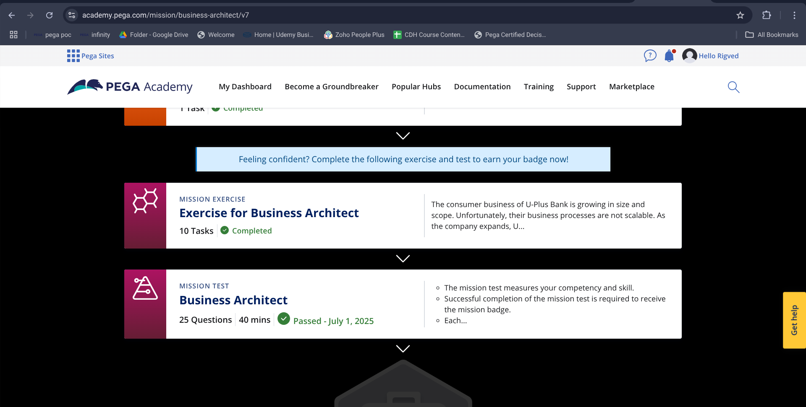Screen dimensions: 806x407
Task: Expand chevron below Exercise for Business Architect
Action: (403, 259)
